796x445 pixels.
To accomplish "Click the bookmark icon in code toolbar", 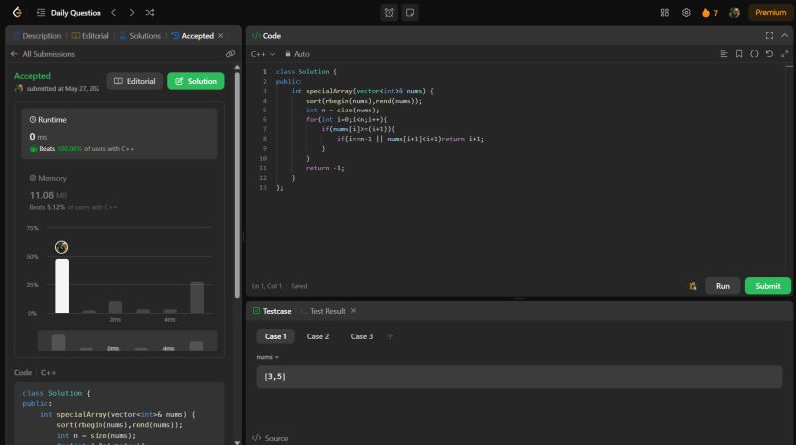I will [739, 54].
